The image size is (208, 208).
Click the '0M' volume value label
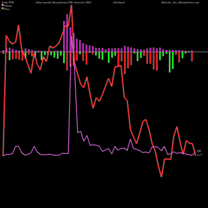[x=199, y=151]
